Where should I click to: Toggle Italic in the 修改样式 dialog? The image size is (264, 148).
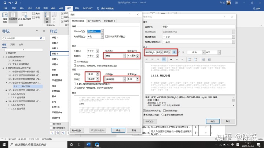(179, 52)
